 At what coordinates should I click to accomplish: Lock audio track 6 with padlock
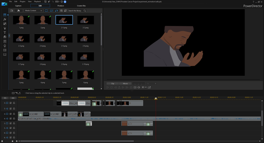14,138
